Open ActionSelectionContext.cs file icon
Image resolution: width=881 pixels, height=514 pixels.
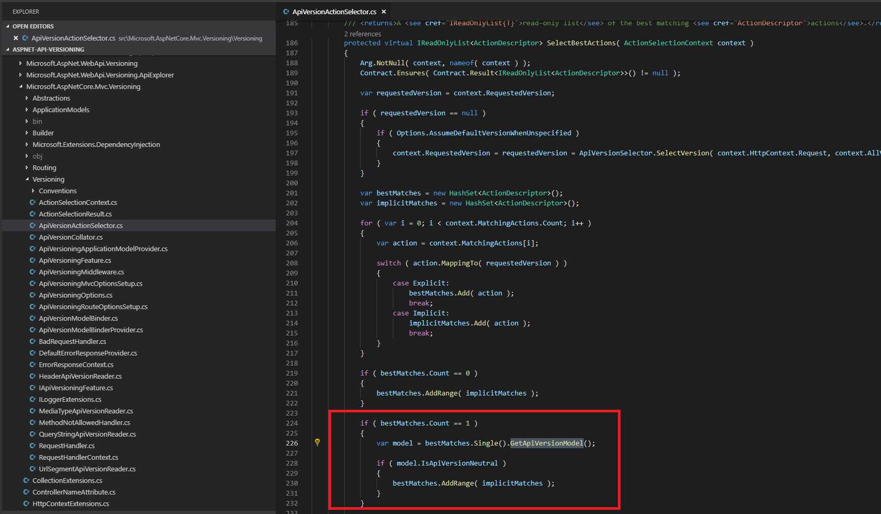33,202
